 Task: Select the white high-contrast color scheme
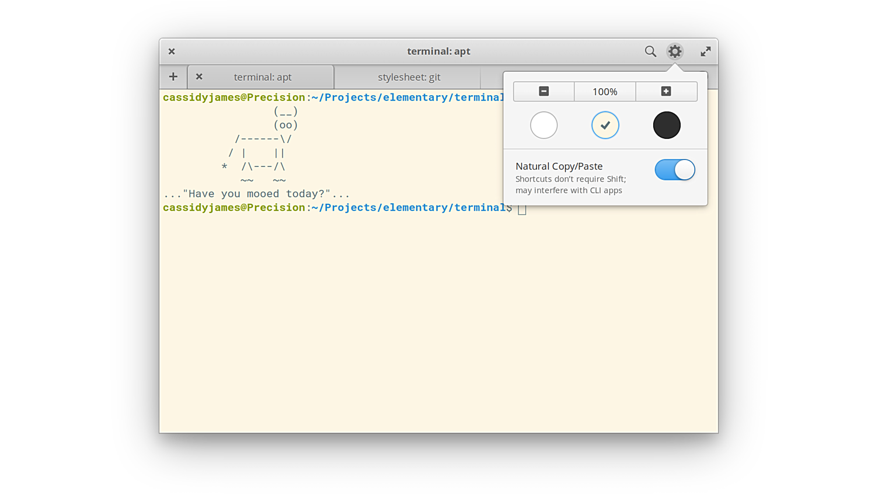coord(543,125)
